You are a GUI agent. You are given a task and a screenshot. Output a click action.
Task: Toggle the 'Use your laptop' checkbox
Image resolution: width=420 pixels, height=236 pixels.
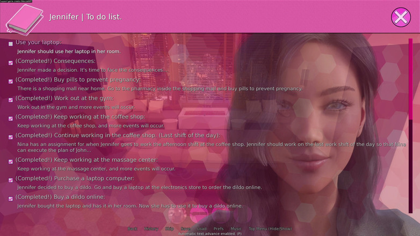(11, 44)
